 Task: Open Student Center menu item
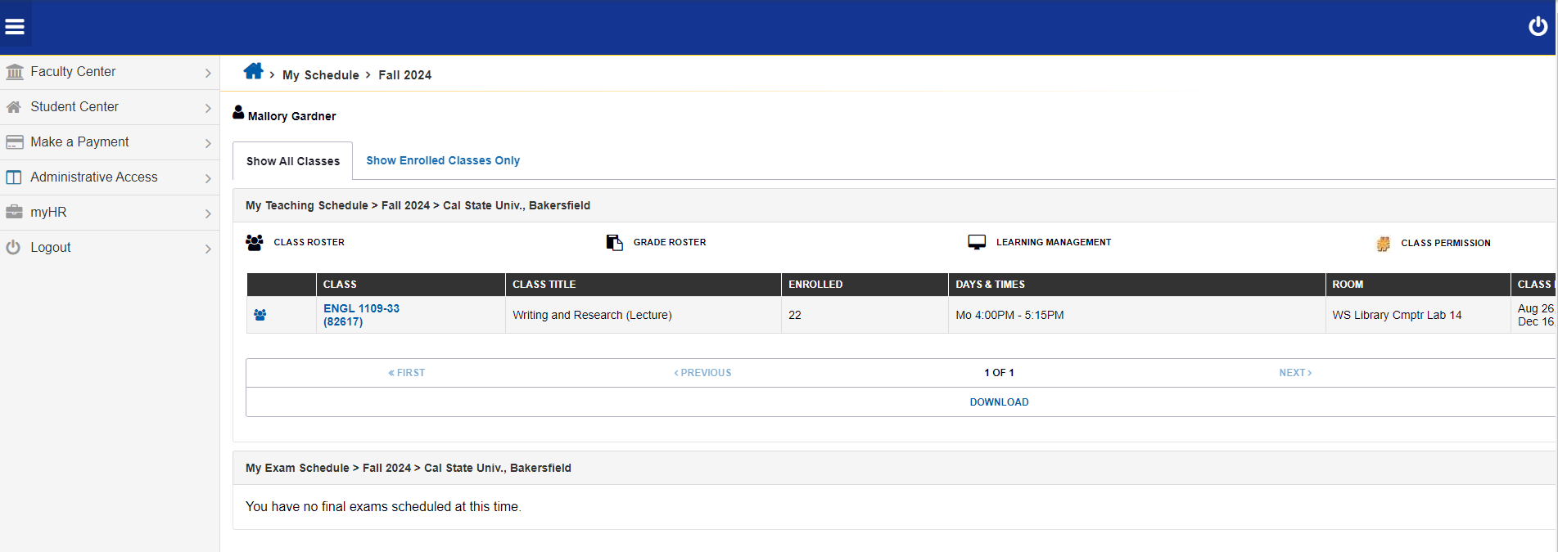coord(110,107)
